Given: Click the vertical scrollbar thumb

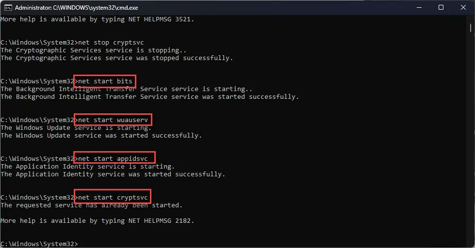Looking at the screenshot, I should pyautogui.click(x=471, y=29).
